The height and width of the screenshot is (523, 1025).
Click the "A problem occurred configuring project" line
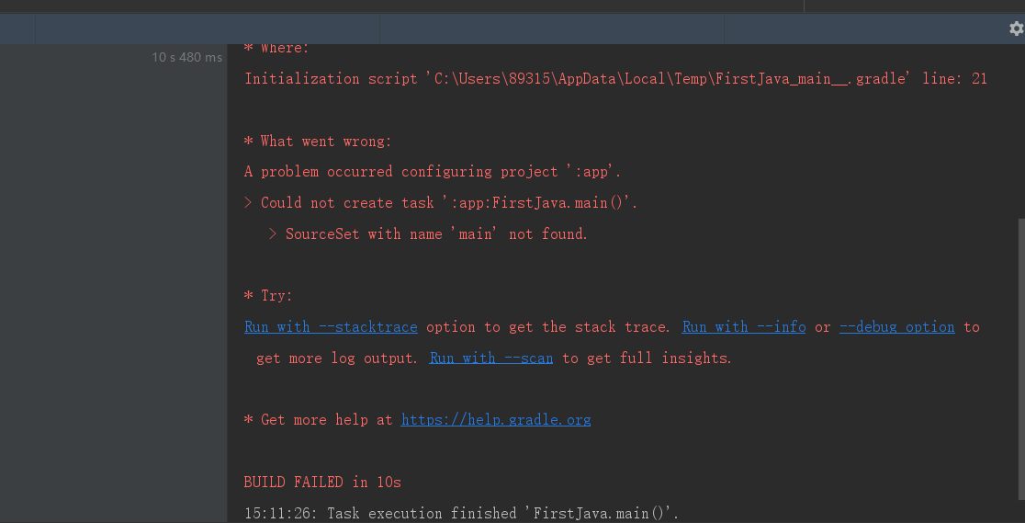tap(433, 172)
